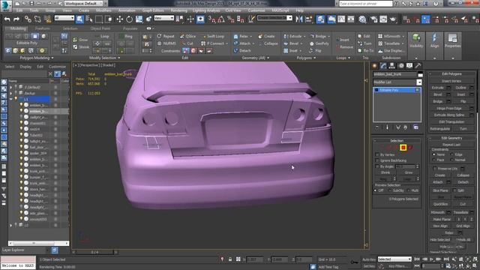Switch to the Populate ribbon tab
Screen dimensions: 480x270
tap(130, 28)
